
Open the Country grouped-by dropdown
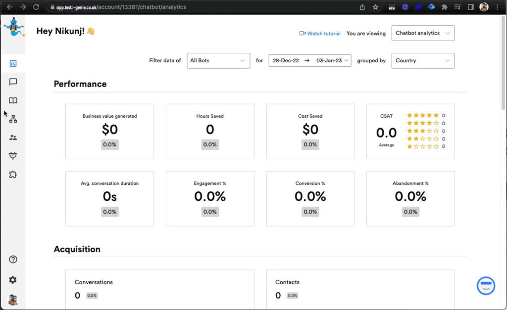[423, 61]
